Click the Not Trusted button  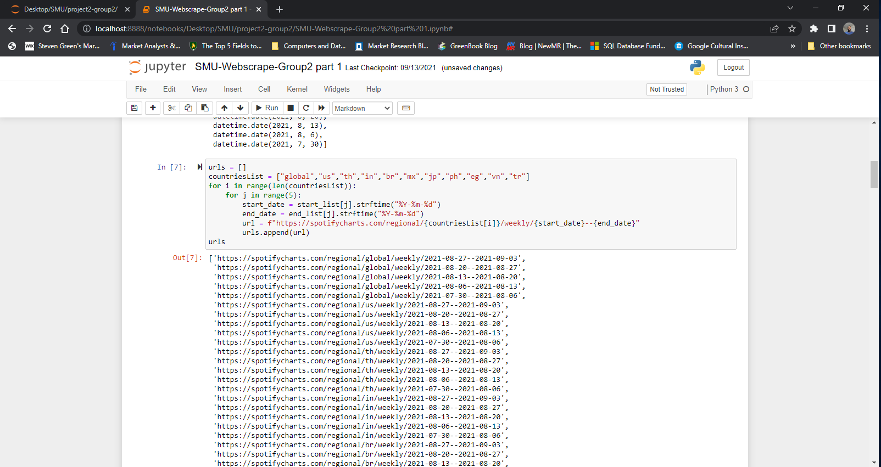667,89
